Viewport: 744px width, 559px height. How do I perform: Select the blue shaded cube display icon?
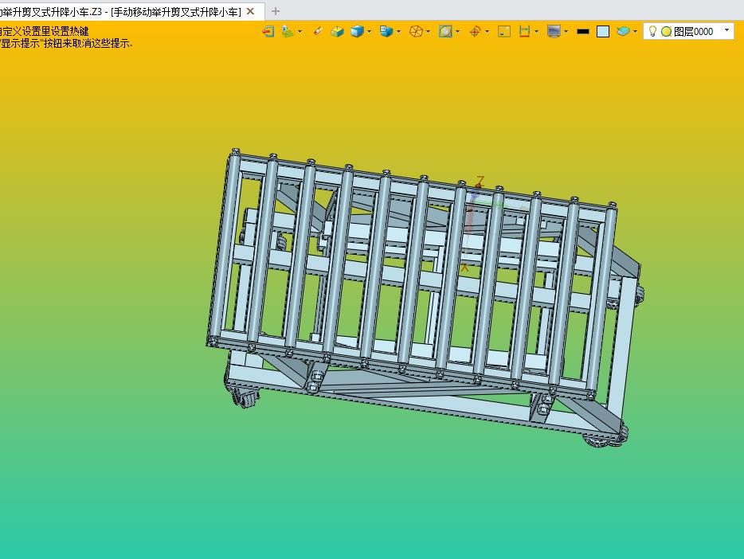(357, 31)
